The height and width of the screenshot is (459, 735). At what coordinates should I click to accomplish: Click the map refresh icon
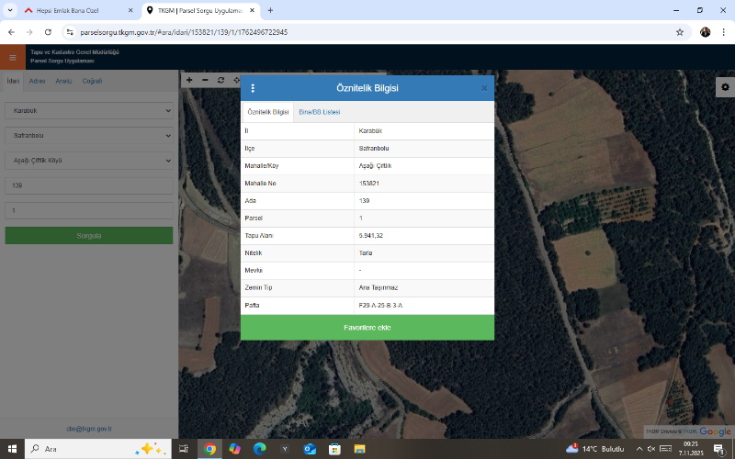[x=220, y=80]
